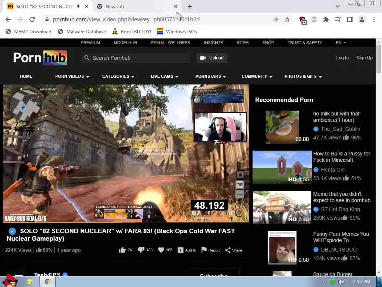Open the uBlock extension icon showing 12

(303, 20)
